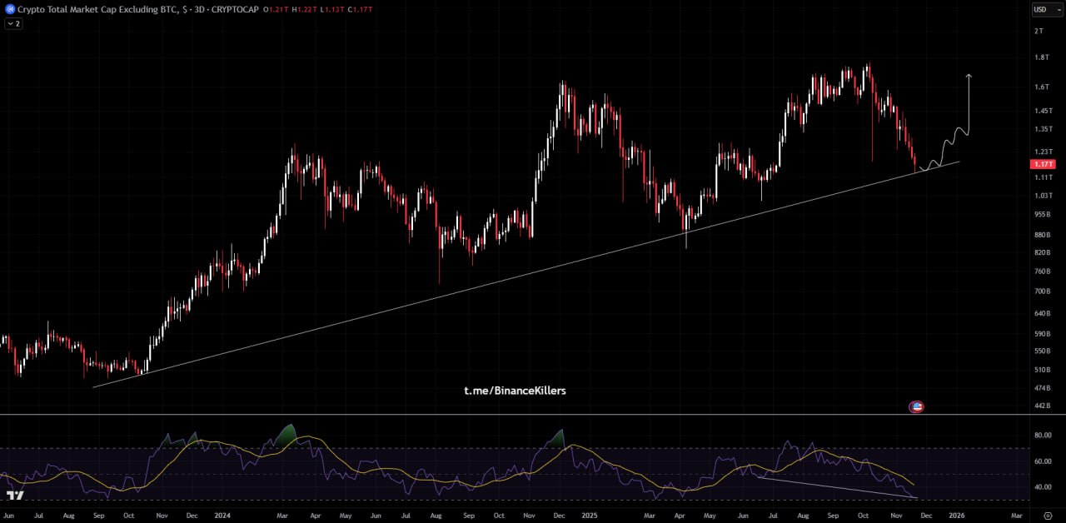Open the t.me/BinanceKillers watermark link
Screen dimensions: 1066x523
[515, 391]
